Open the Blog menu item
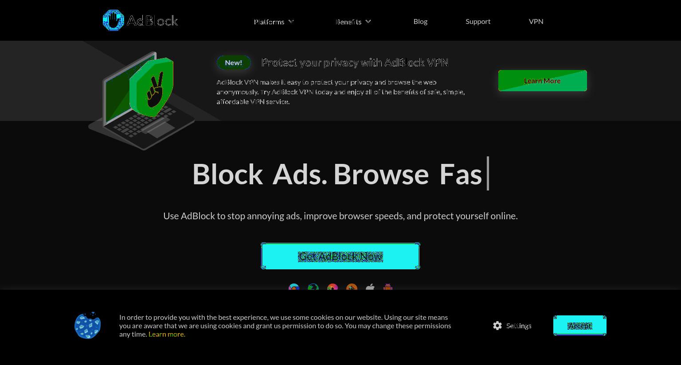Image resolution: width=681 pixels, height=365 pixels. tap(420, 21)
